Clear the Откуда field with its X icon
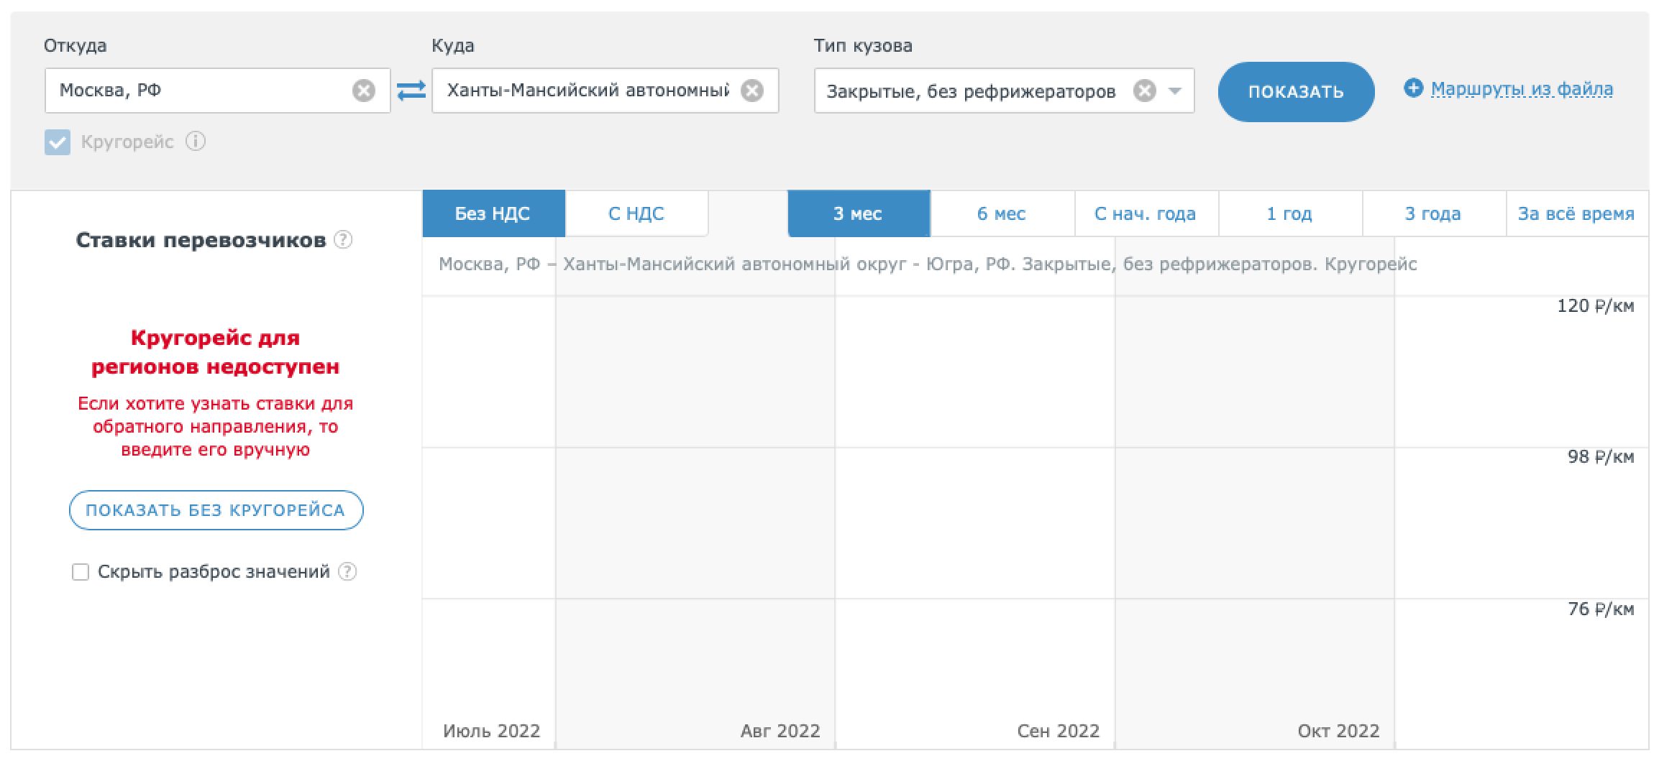 pos(363,91)
